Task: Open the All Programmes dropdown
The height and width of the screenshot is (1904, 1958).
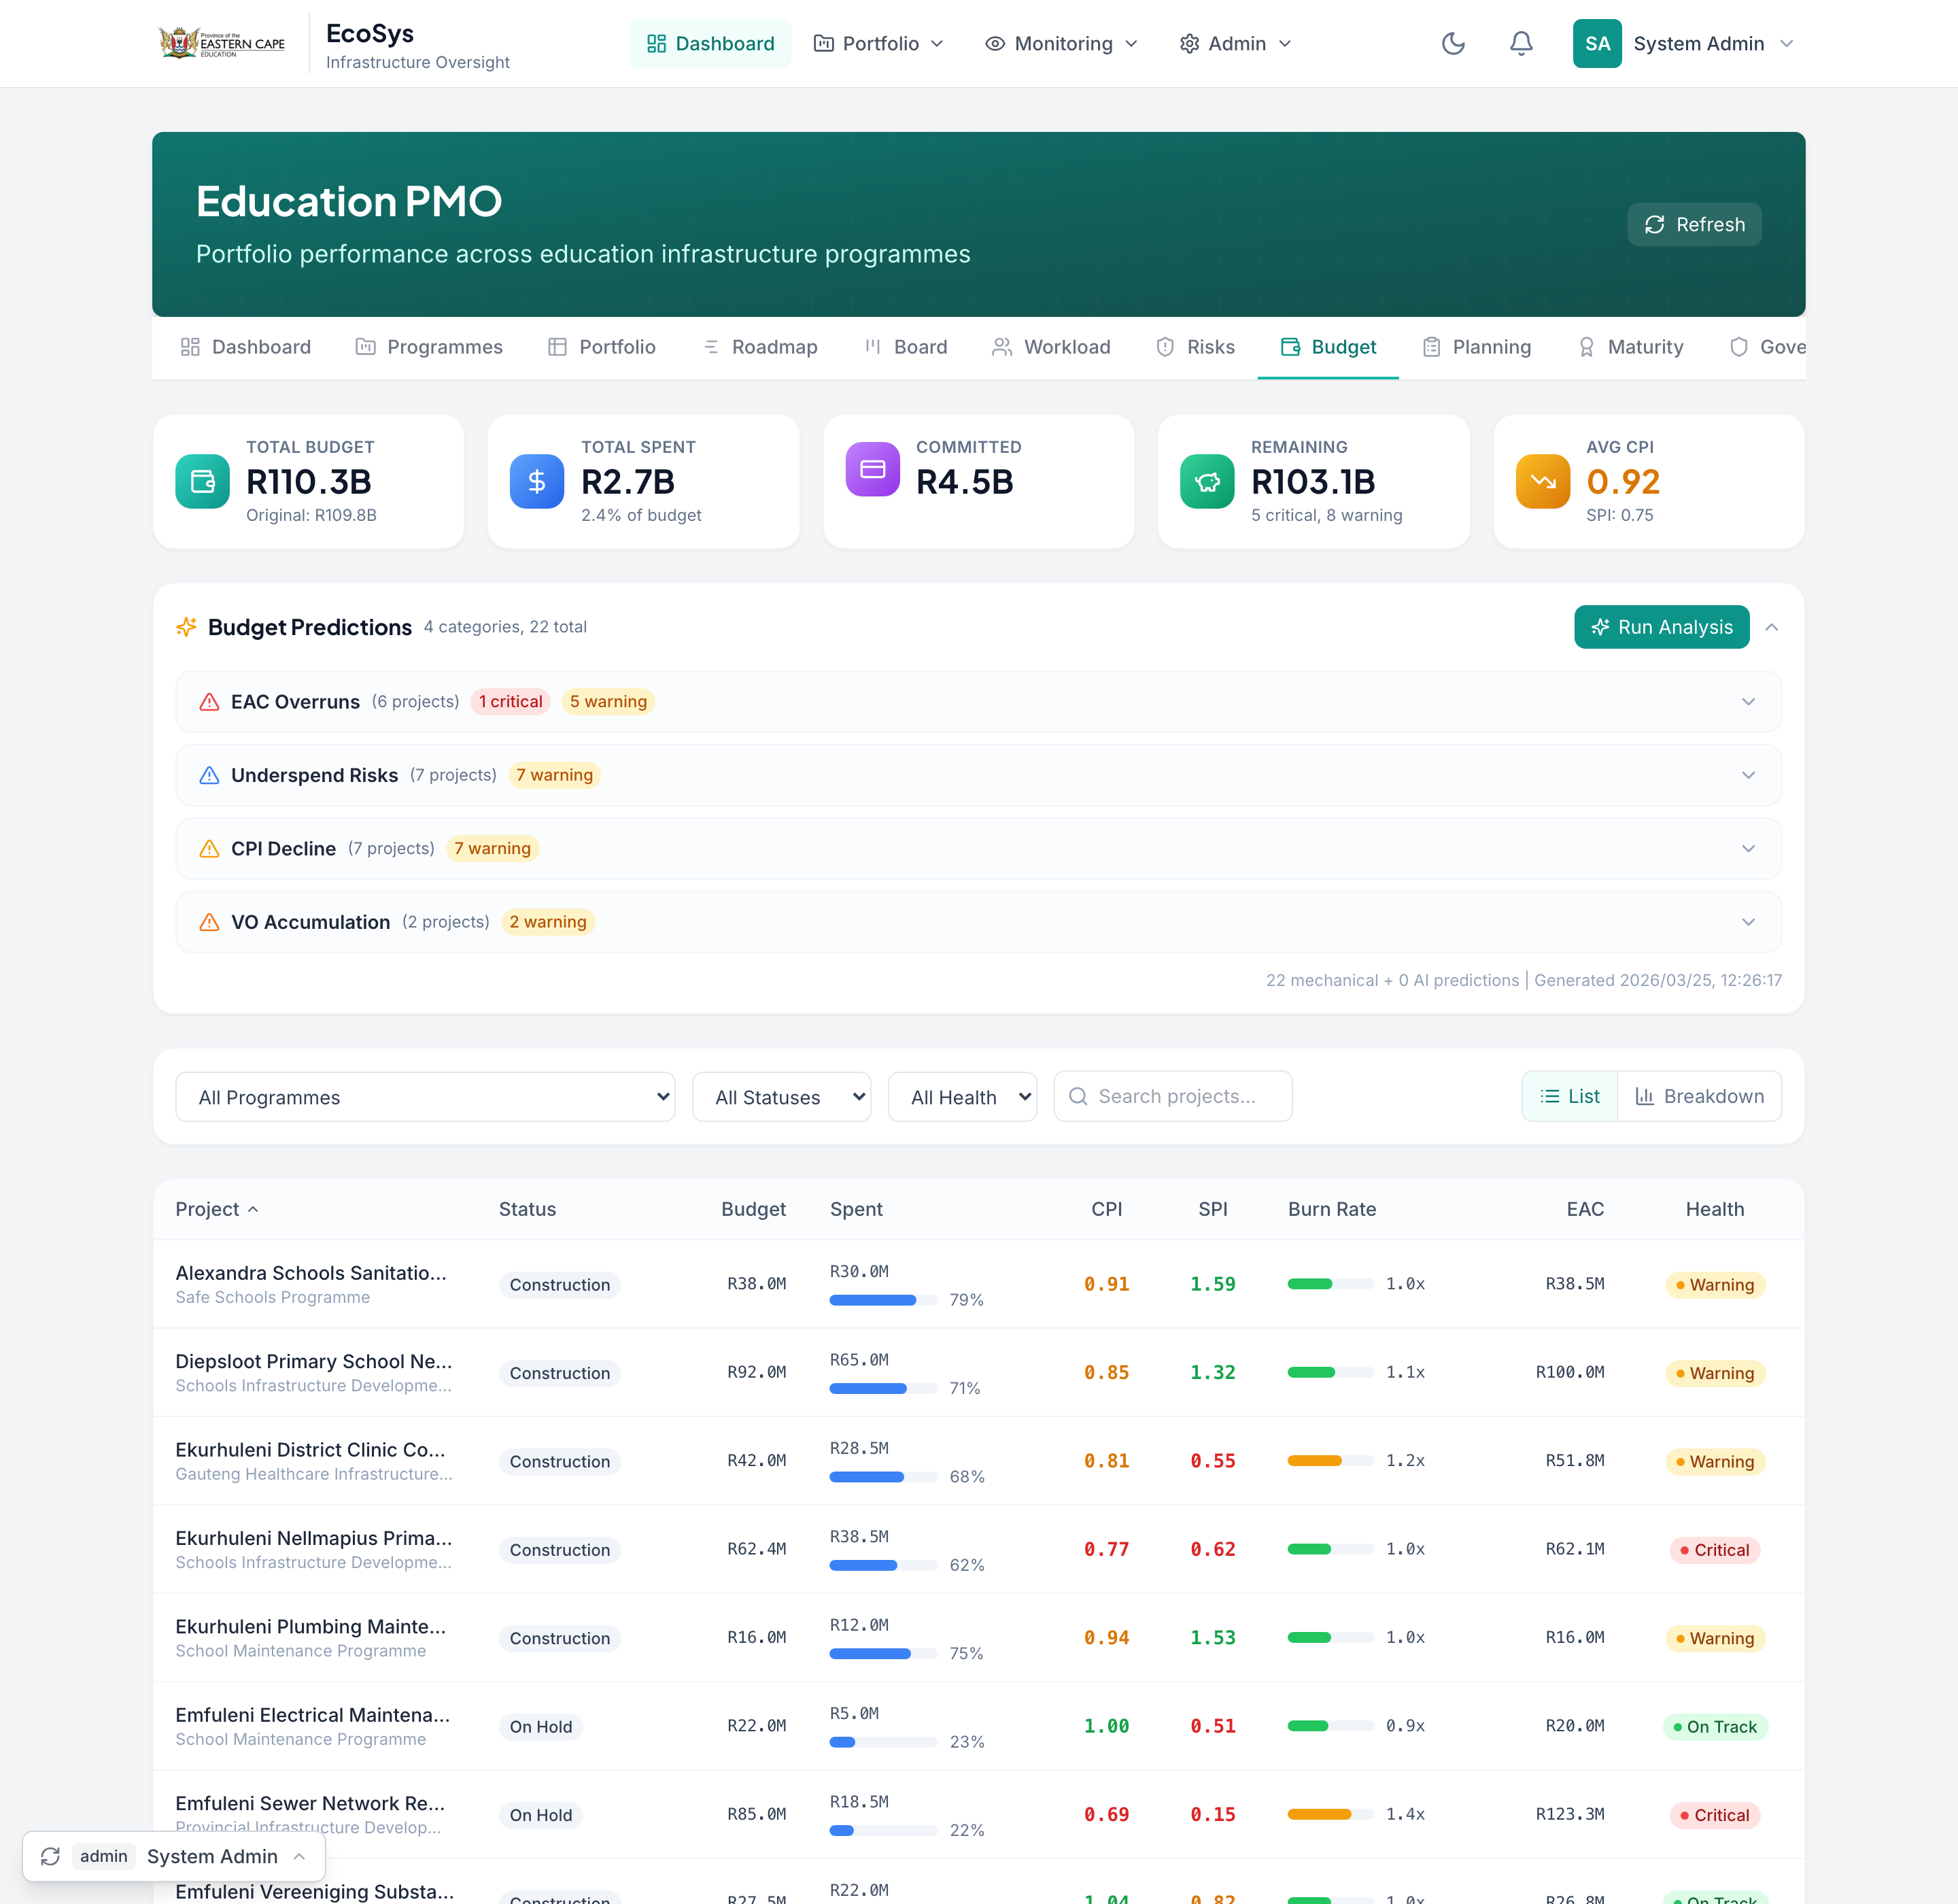Action: coord(425,1097)
